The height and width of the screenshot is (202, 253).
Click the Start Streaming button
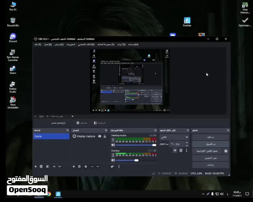[210, 137]
